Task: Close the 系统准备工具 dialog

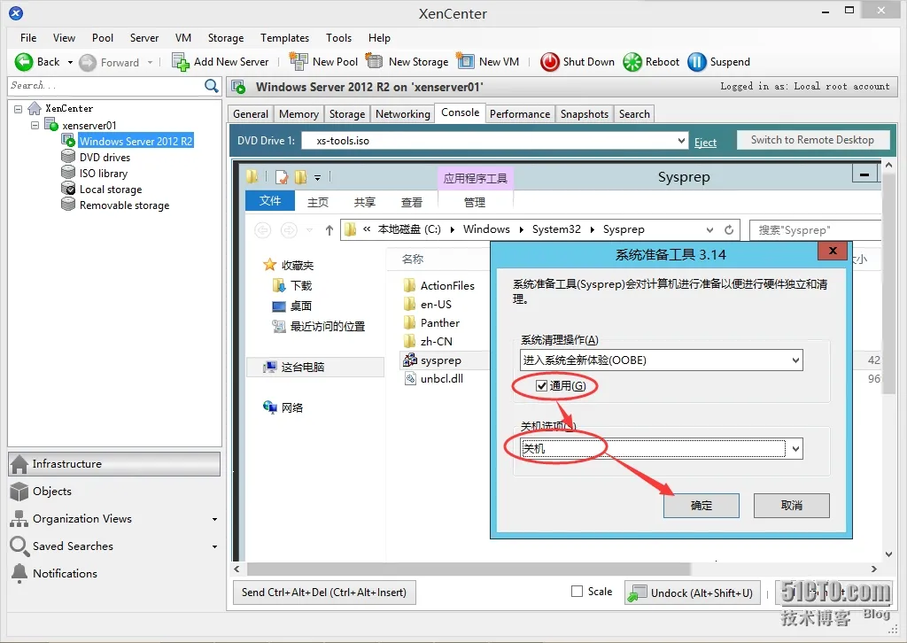Action: coord(833,251)
